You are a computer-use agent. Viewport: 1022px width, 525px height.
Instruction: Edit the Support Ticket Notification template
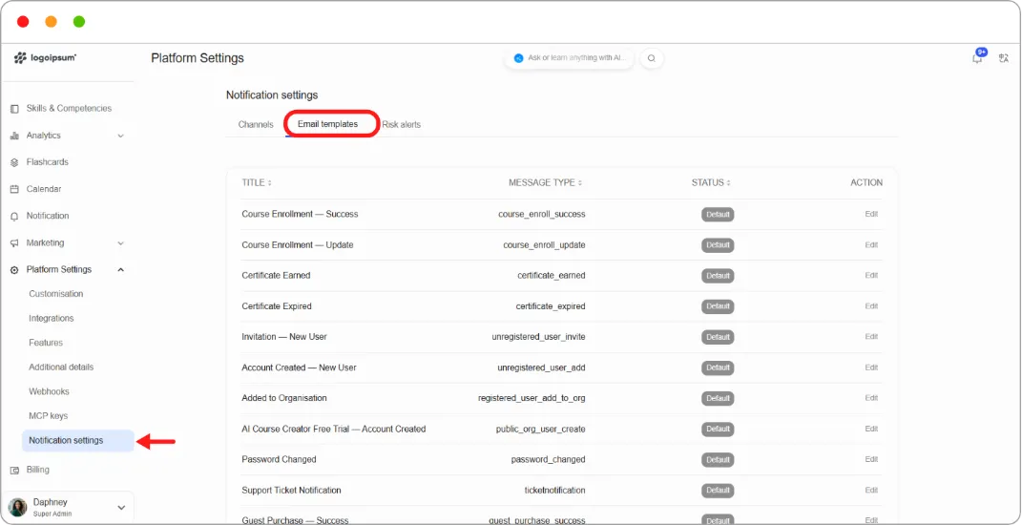[x=871, y=490]
